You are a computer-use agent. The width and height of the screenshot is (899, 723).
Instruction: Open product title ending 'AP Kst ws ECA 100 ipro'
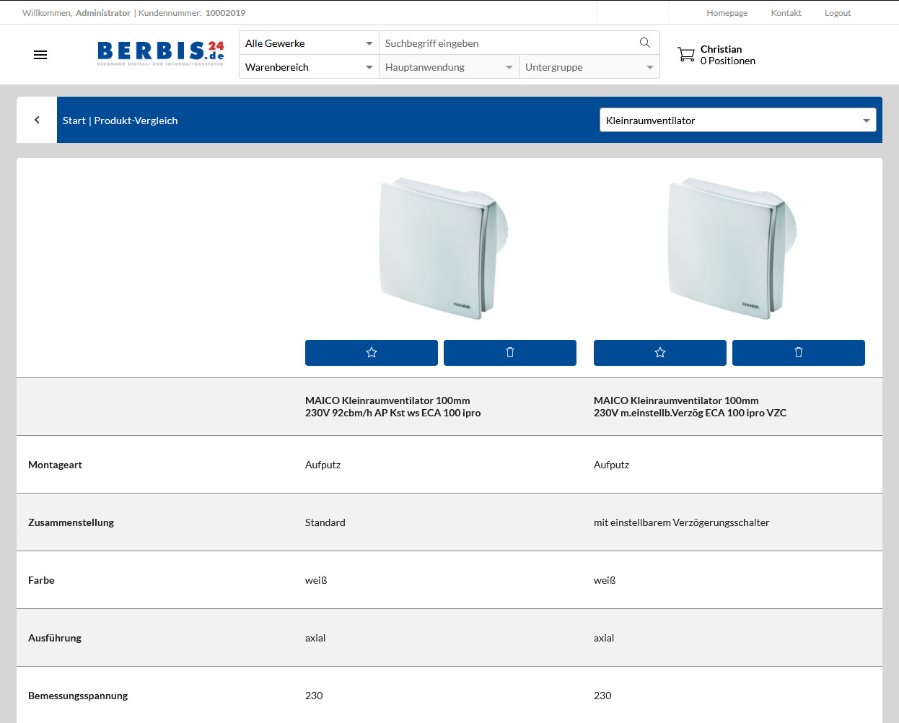(393, 407)
